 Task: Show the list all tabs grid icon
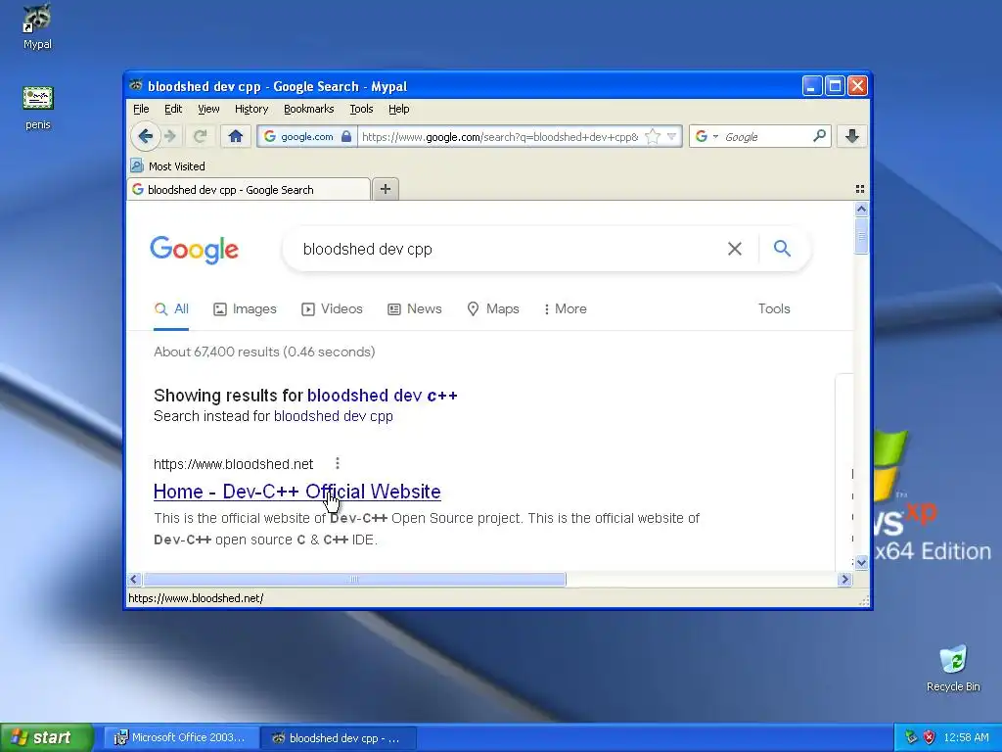pyautogui.click(x=860, y=189)
